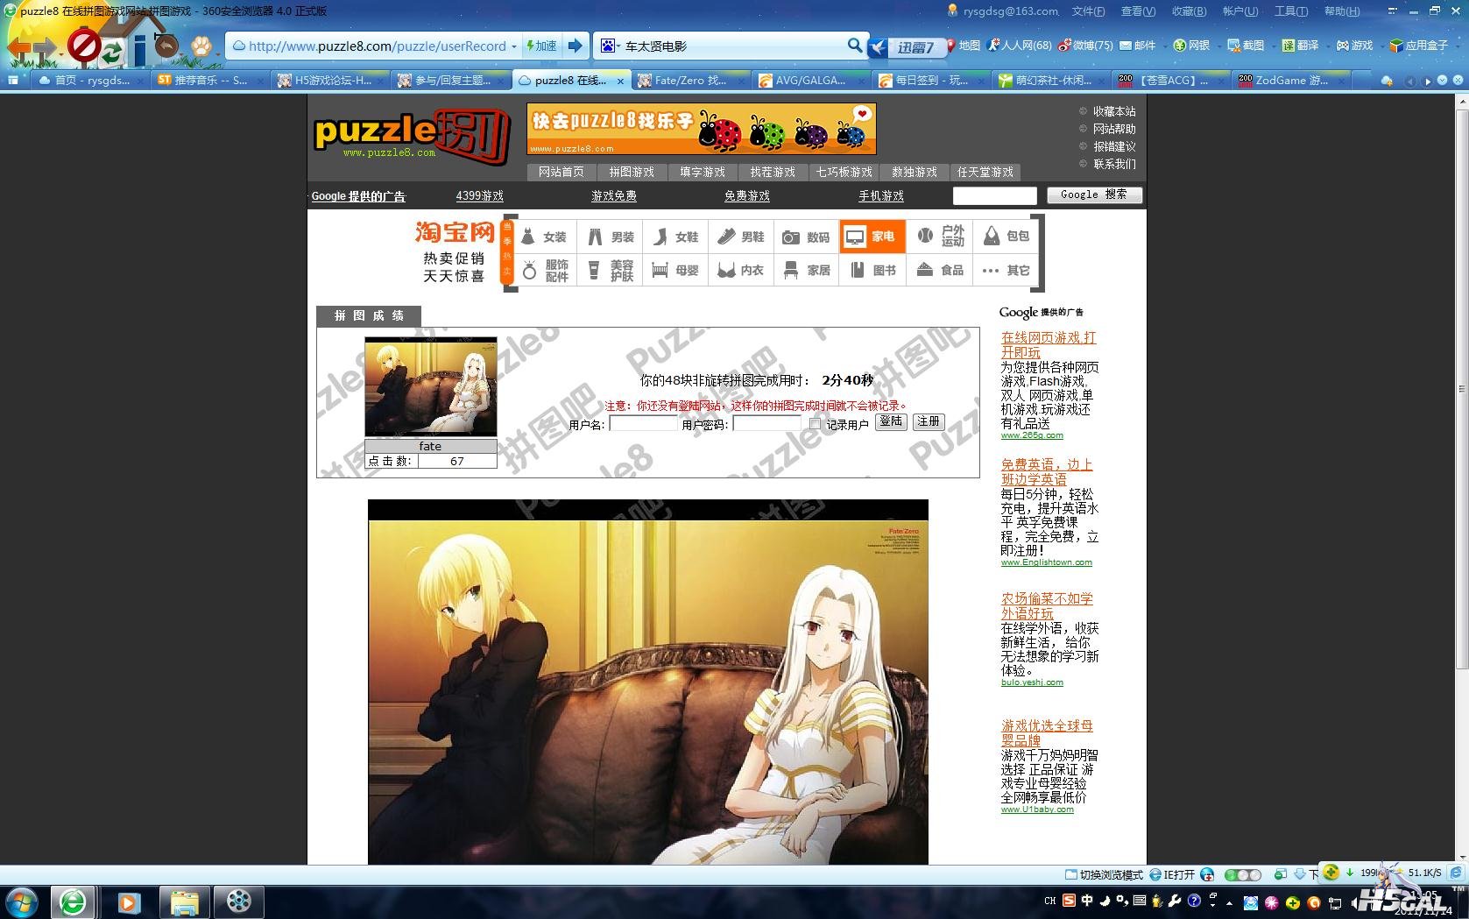
Task: Click the search magnifier icon
Action: coord(854,46)
